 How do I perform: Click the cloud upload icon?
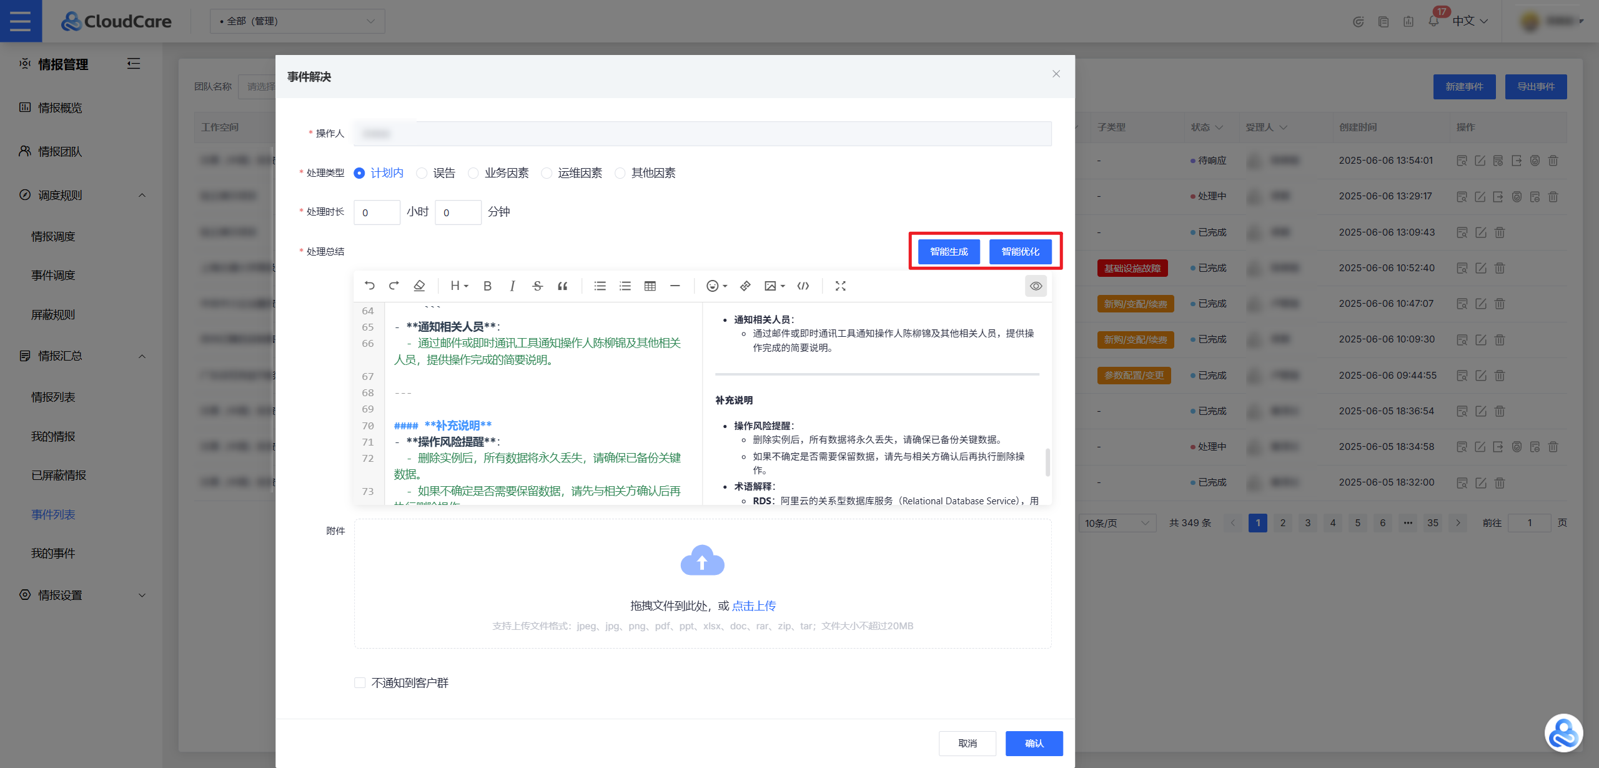(x=702, y=560)
